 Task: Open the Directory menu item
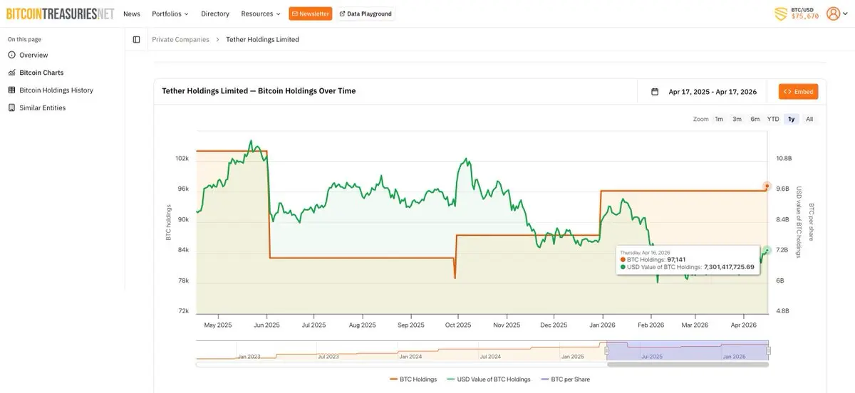tap(215, 14)
